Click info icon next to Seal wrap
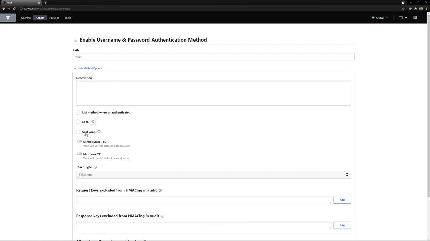 point(99,132)
